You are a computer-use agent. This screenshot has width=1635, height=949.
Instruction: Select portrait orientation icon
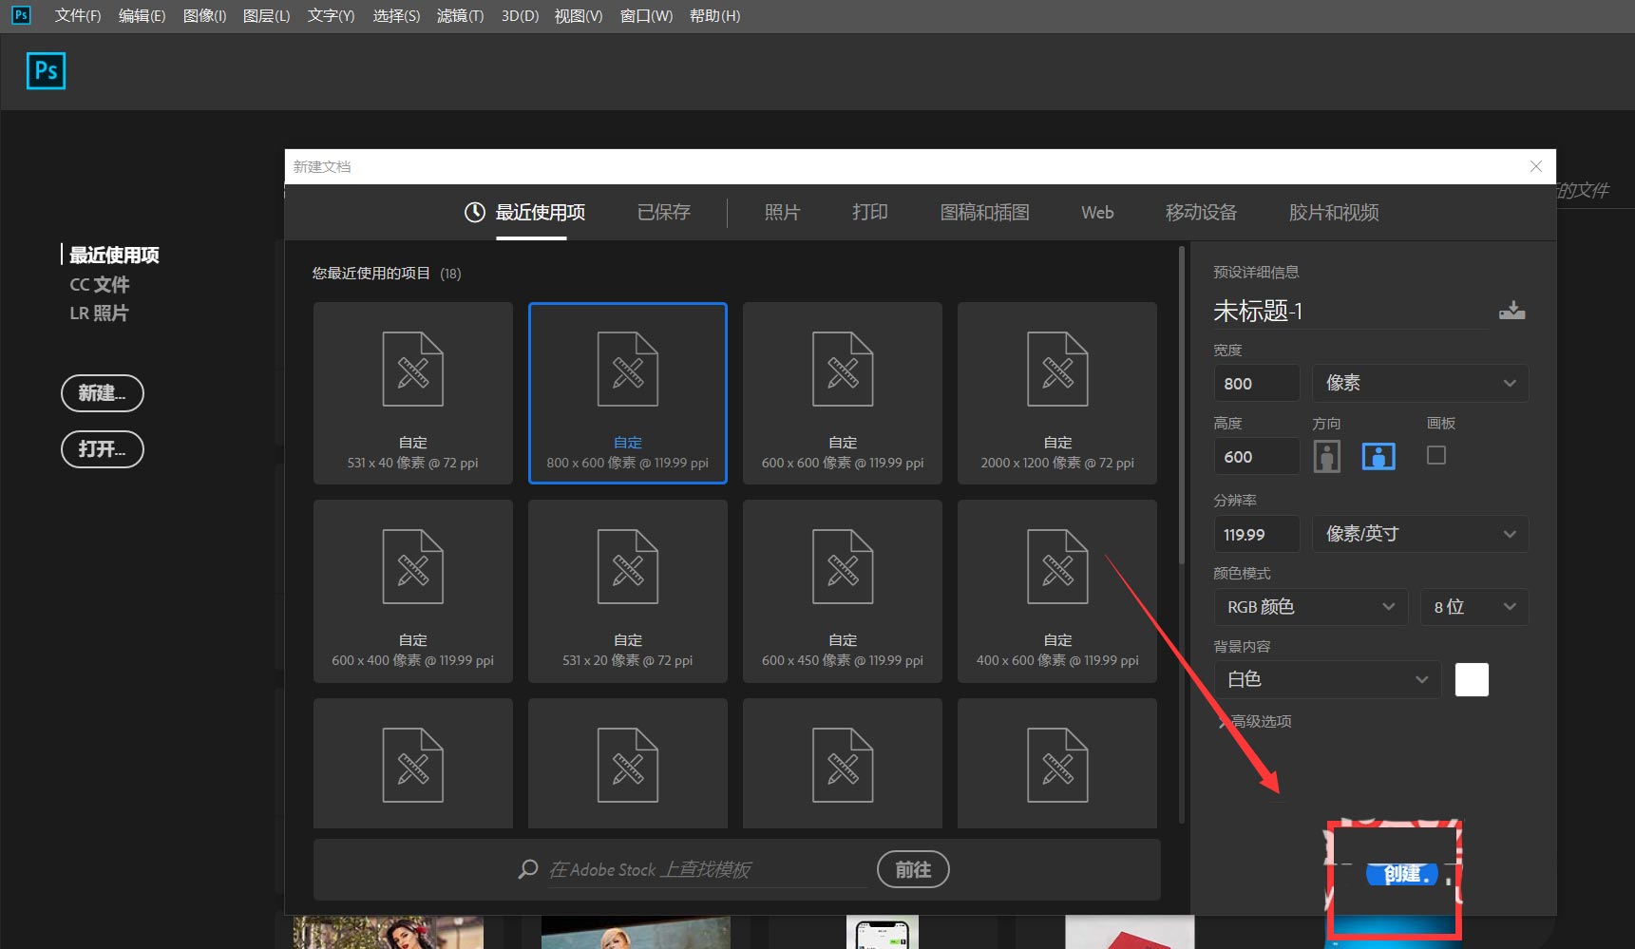(1327, 457)
